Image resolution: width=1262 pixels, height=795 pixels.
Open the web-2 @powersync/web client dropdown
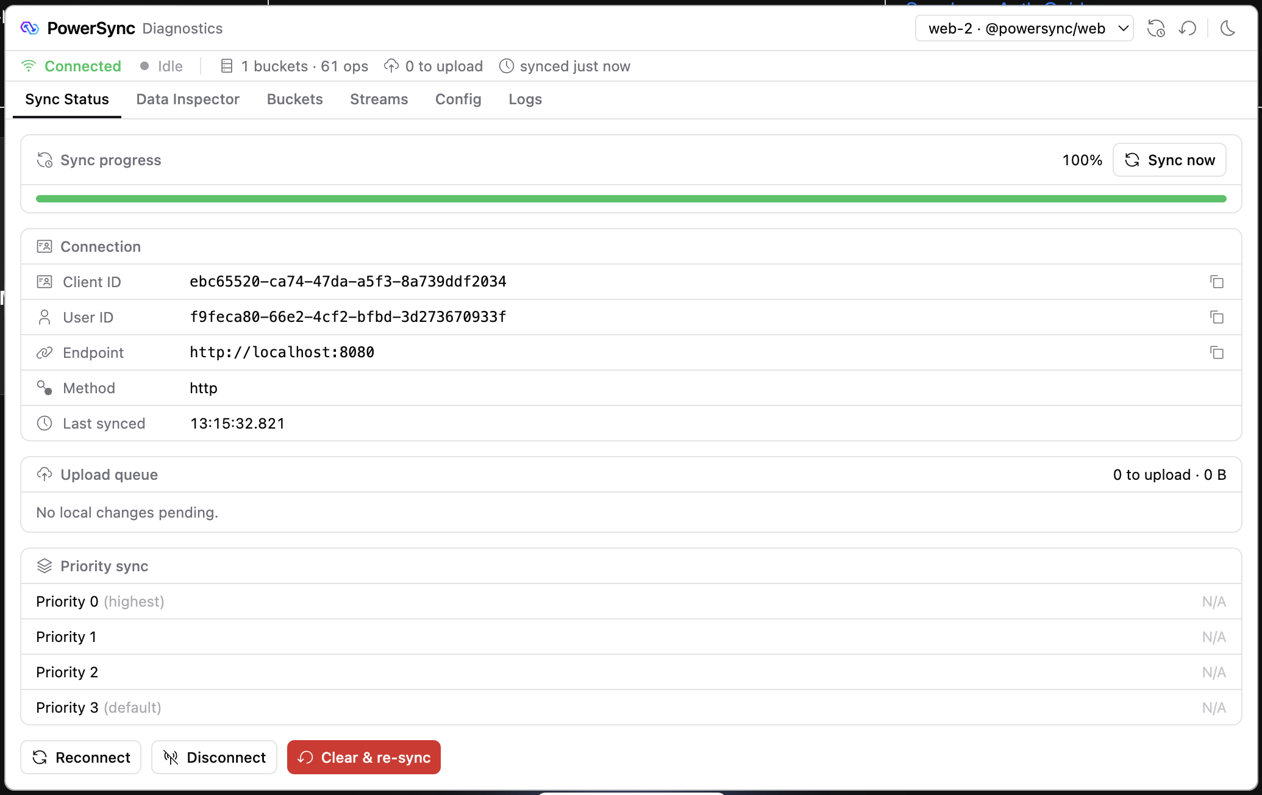pyautogui.click(x=1024, y=29)
